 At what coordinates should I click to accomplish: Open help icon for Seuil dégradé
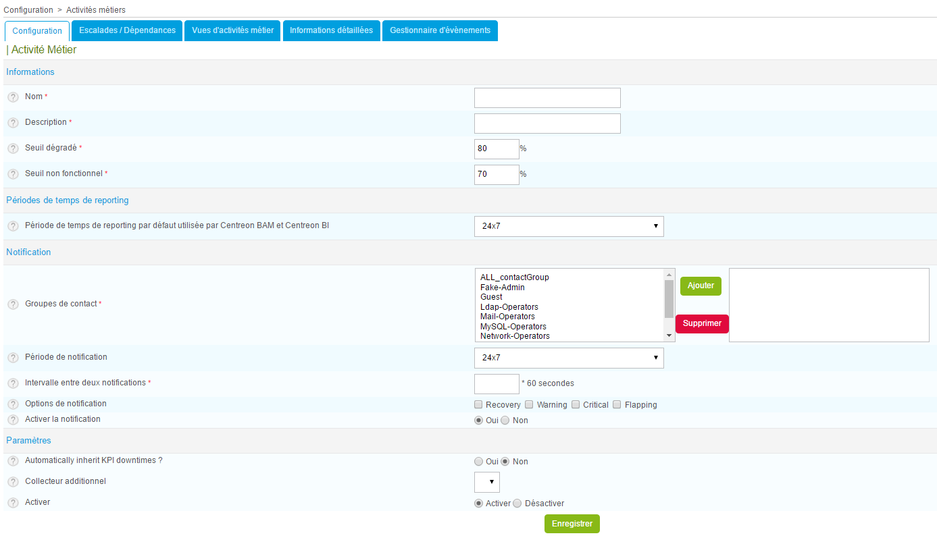point(13,148)
